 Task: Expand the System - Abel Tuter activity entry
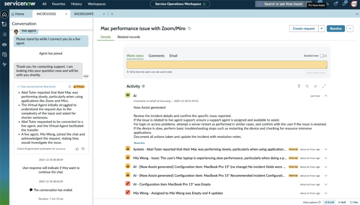[x=326, y=149]
